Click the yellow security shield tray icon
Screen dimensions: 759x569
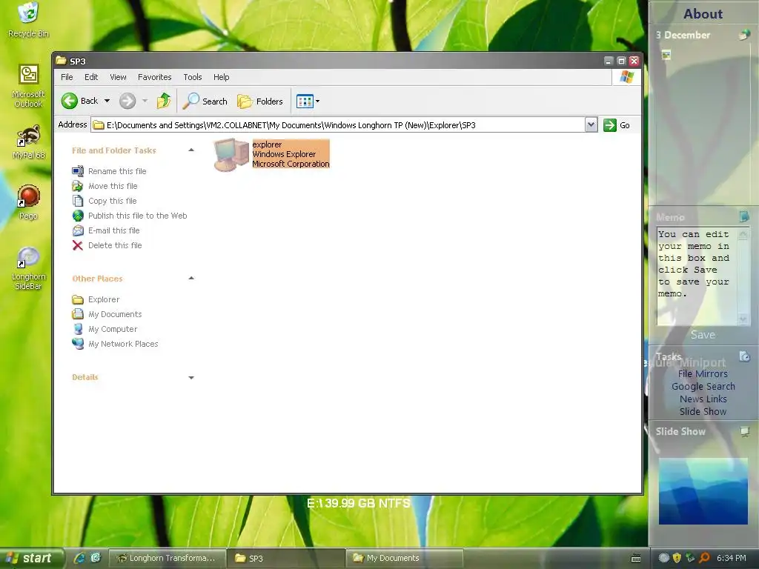(677, 558)
